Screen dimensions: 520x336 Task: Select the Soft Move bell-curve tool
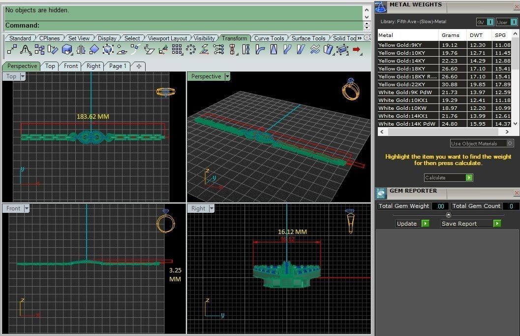[26, 49]
